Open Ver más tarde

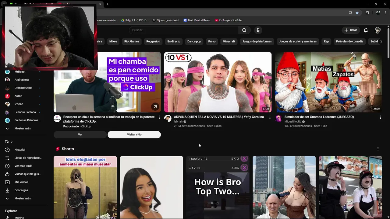tap(23, 166)
